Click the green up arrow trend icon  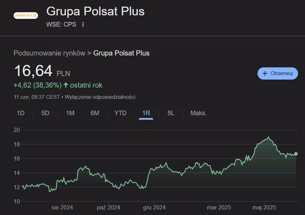click(x=66, y=85)
